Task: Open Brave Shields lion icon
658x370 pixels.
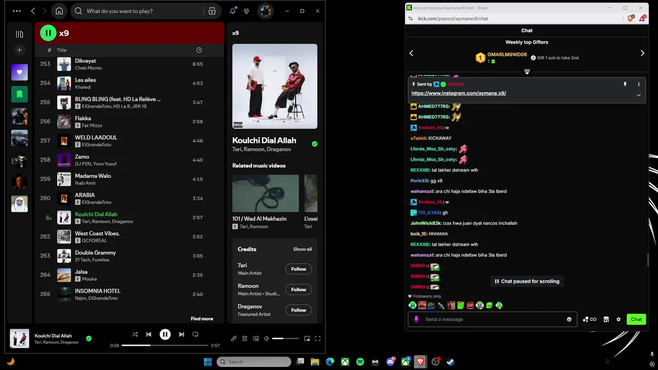Action: point(630,18)
